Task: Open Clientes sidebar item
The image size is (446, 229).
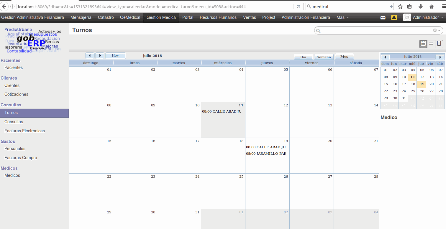Action: click(x=12, y=85)
